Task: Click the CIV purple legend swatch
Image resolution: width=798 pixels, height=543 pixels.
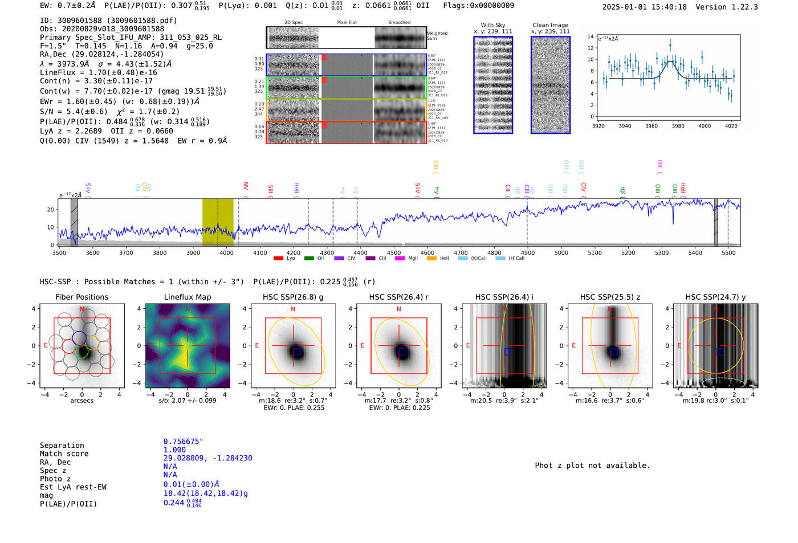Action: (x=339, y=258)
